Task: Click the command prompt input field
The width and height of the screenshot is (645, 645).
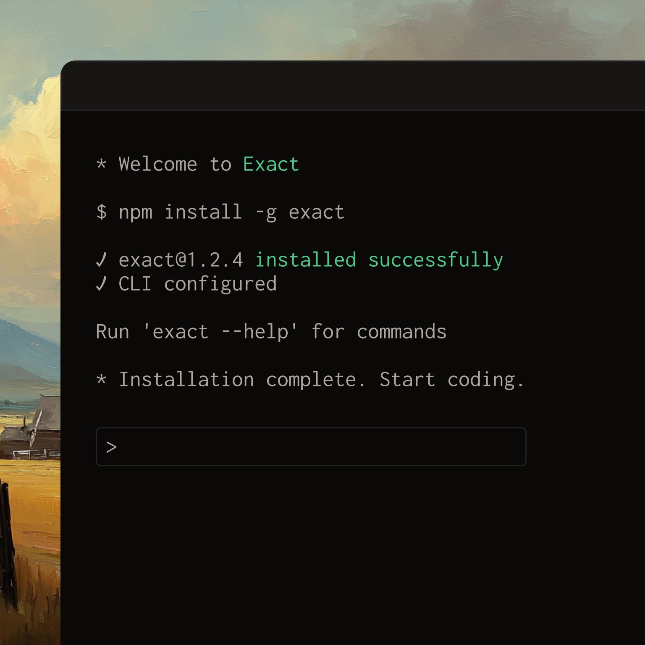Action: [311, 446]
